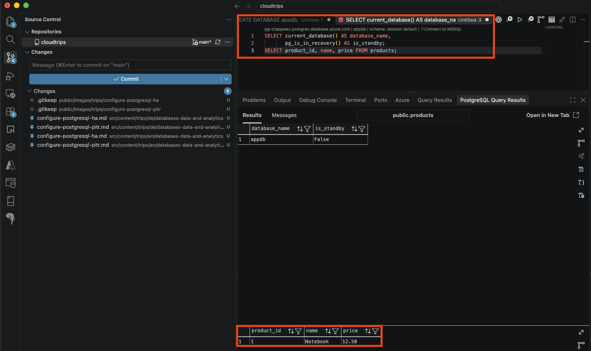Click Open in New Tab

point(552,115)
